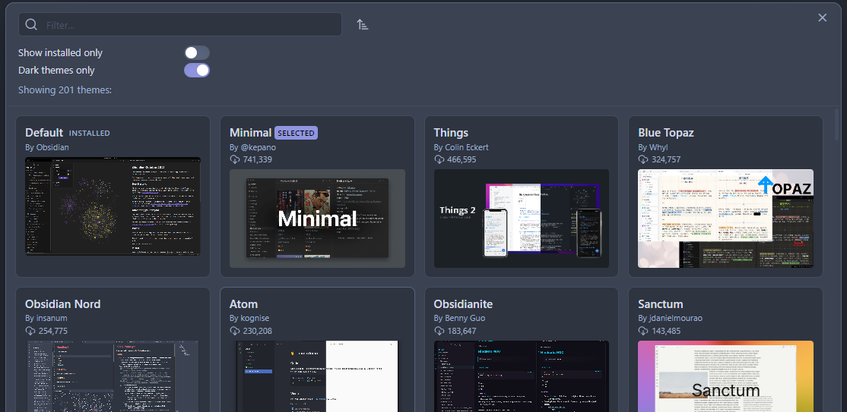Click download count 230,208
The width and height of the screenshot is (847, 412).
[x=257, y=331]
